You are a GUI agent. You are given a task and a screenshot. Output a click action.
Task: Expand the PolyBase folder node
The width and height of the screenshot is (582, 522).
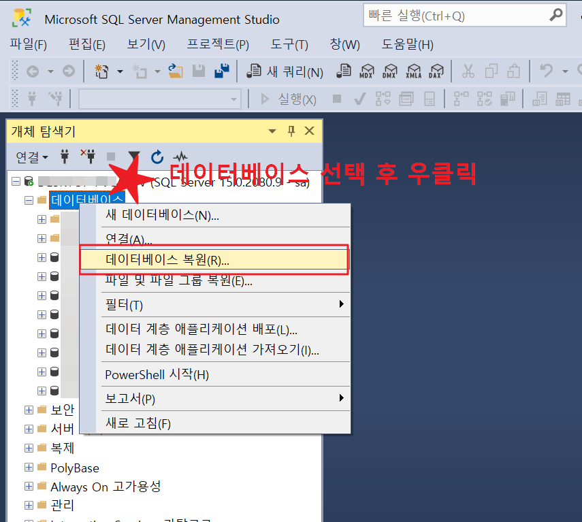(29, 467)
